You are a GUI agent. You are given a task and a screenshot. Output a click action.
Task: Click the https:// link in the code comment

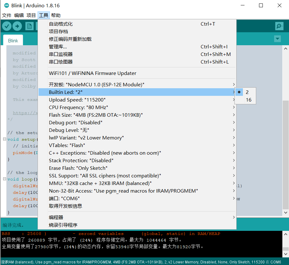pos(25,113)
